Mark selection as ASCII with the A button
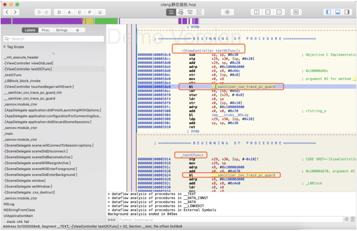357x231 pixels. [69, 12]
